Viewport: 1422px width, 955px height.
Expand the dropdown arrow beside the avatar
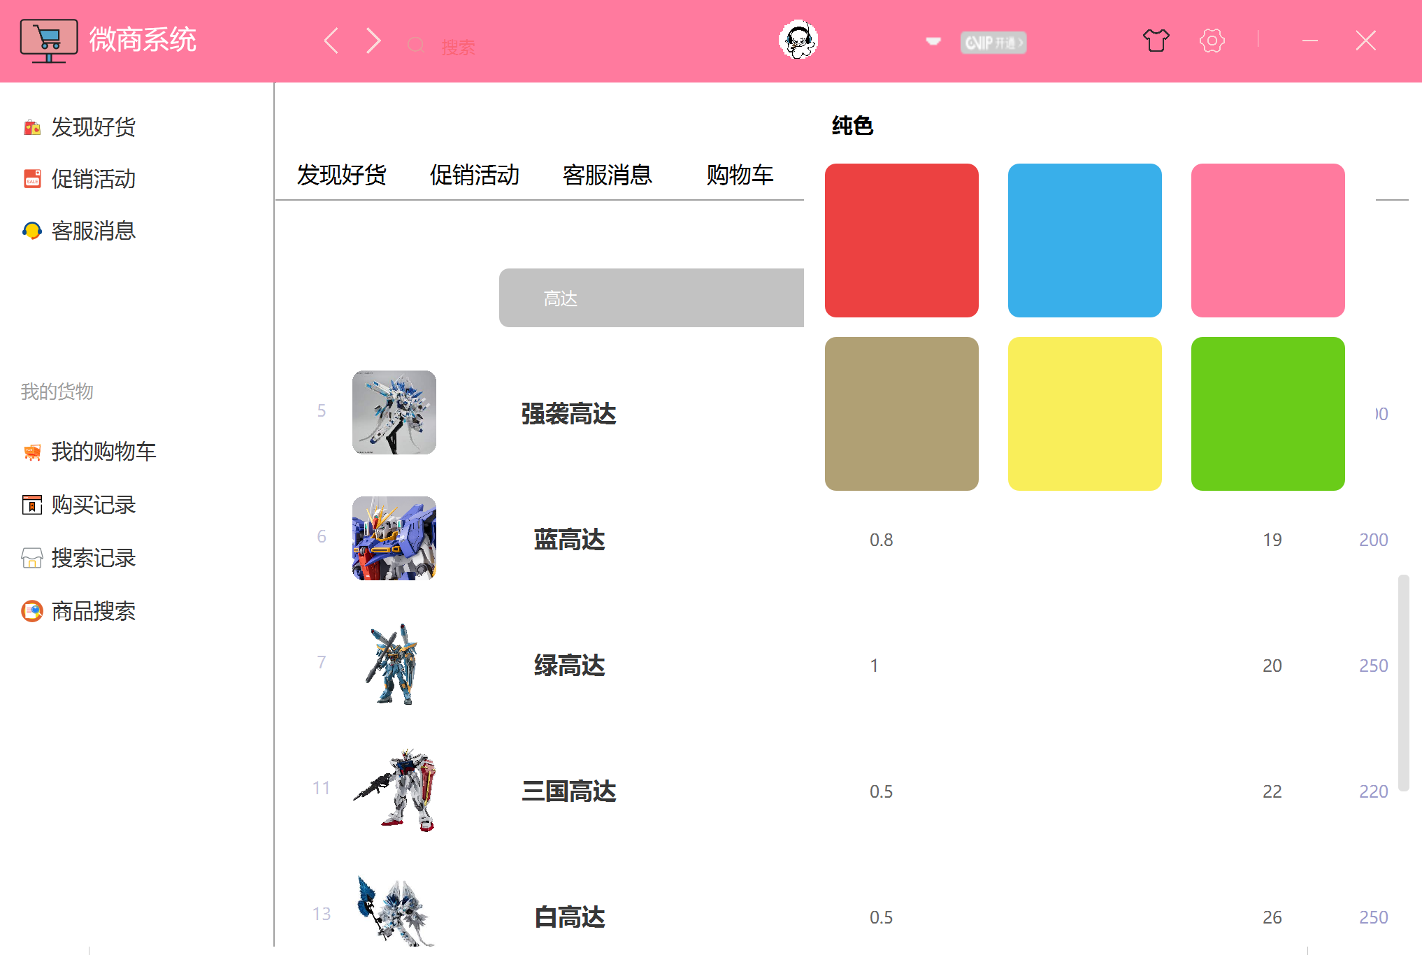click(932, 41)
